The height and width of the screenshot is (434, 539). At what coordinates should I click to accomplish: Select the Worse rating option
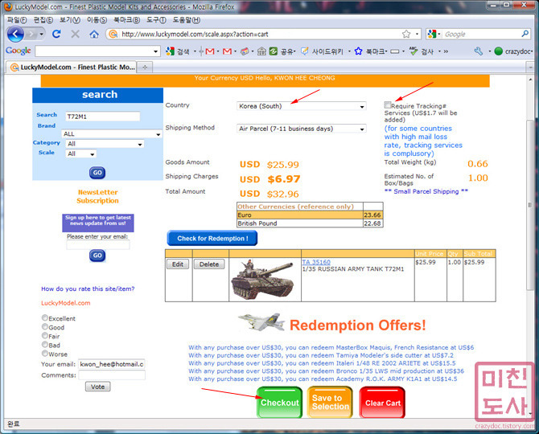click(45, 354)
